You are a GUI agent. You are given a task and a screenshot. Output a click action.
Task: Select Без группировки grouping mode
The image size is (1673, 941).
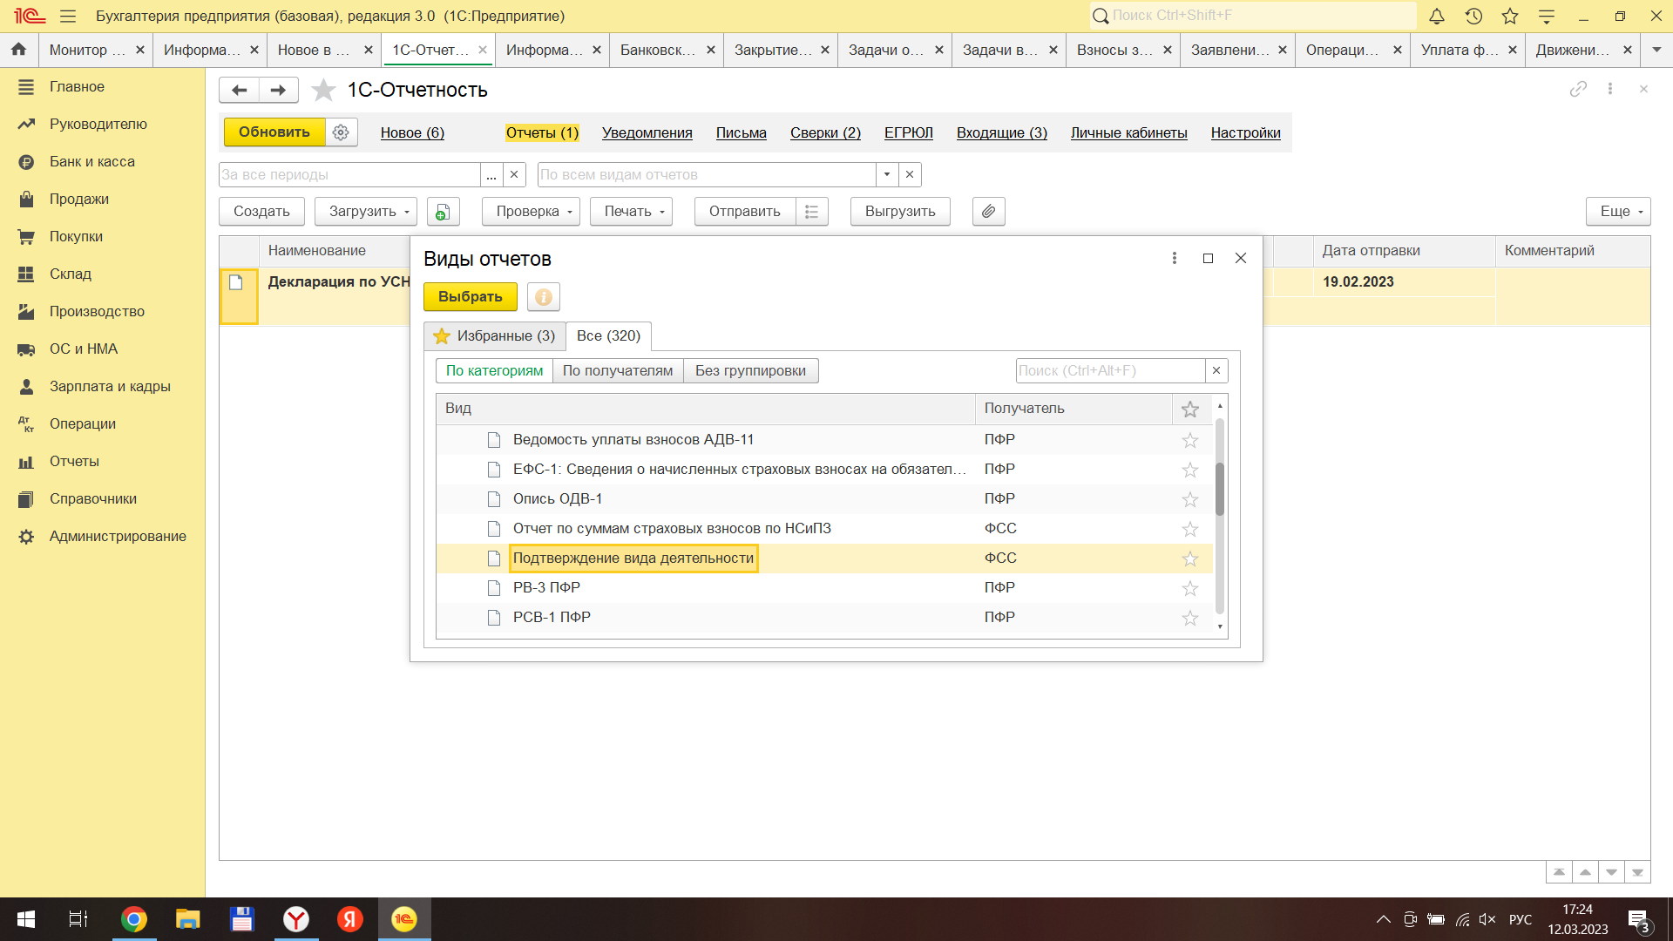click(750, 370)
